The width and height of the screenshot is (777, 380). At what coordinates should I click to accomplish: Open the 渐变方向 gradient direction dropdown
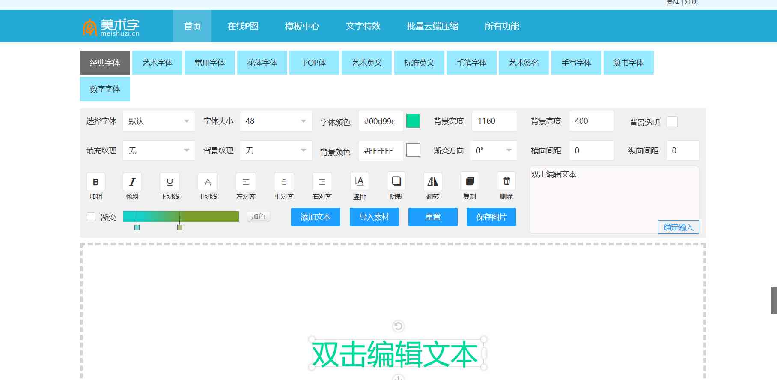coord(494,150)
